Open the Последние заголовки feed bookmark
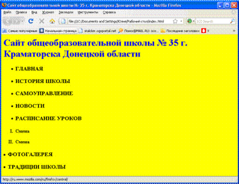The height and width of the screenshot is (184, 239). (180, 31)
